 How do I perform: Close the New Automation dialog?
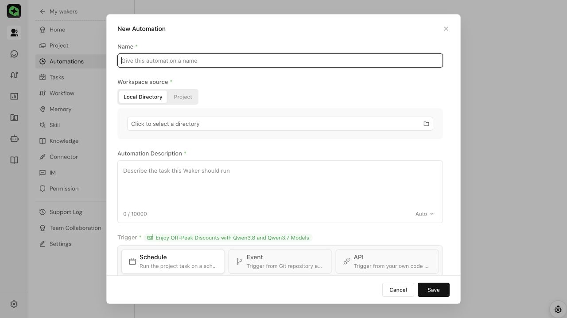tap(446, 29)
